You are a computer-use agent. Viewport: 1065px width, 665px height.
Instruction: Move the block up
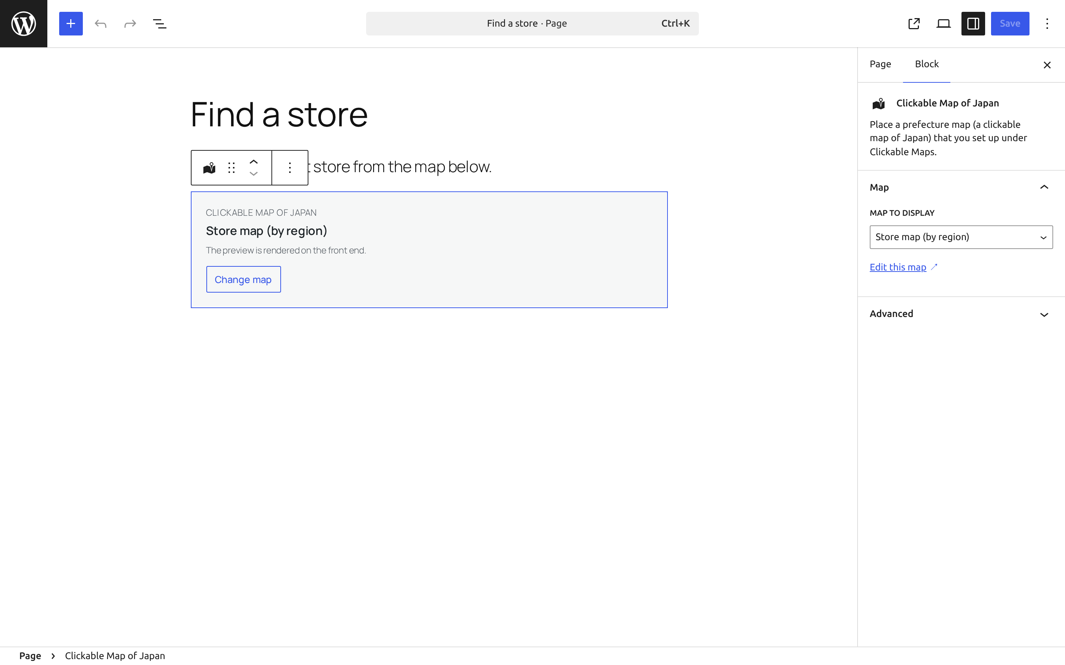253,162
